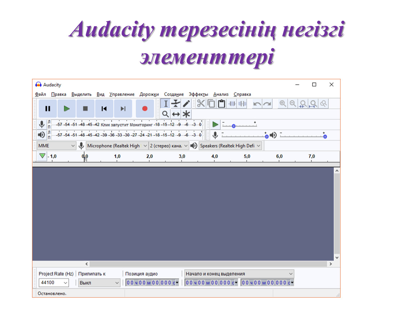Select the Draw pencil tool

click(x=186, y=104)
